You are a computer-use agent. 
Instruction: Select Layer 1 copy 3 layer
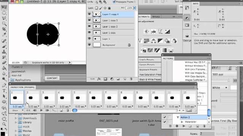point(110,20)
